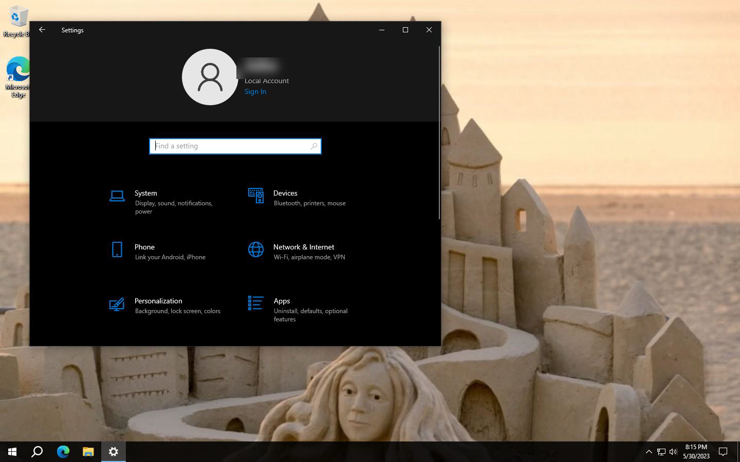Open Network & Internet settings
This screenshot has height=462, width=740.
pos(304,247)
